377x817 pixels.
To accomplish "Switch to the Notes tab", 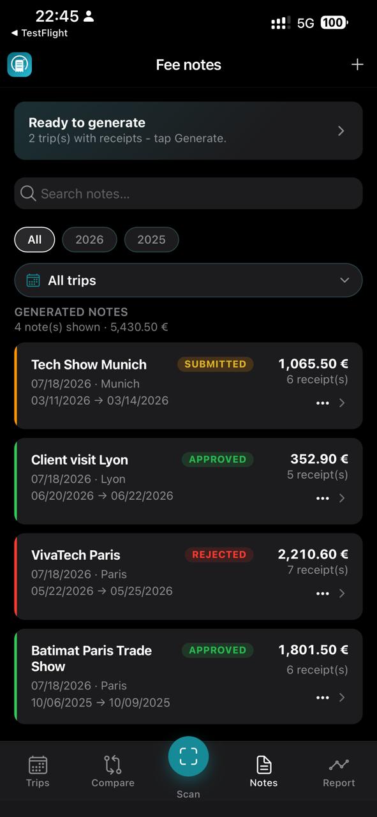I will (263, 770).
